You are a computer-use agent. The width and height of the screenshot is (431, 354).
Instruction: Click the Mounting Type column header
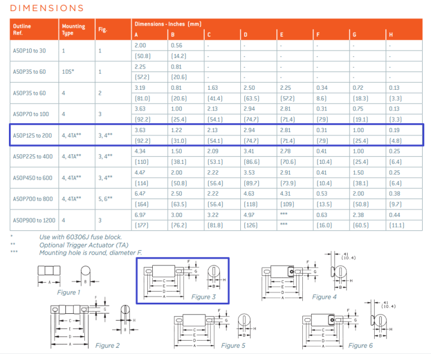pos(77,30)
